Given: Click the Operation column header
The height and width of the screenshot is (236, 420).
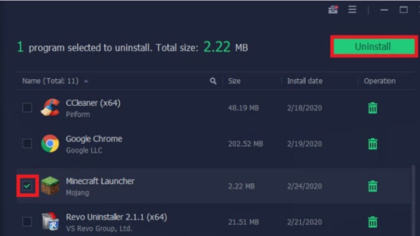Looking at the screenshot, I should 380,81.
